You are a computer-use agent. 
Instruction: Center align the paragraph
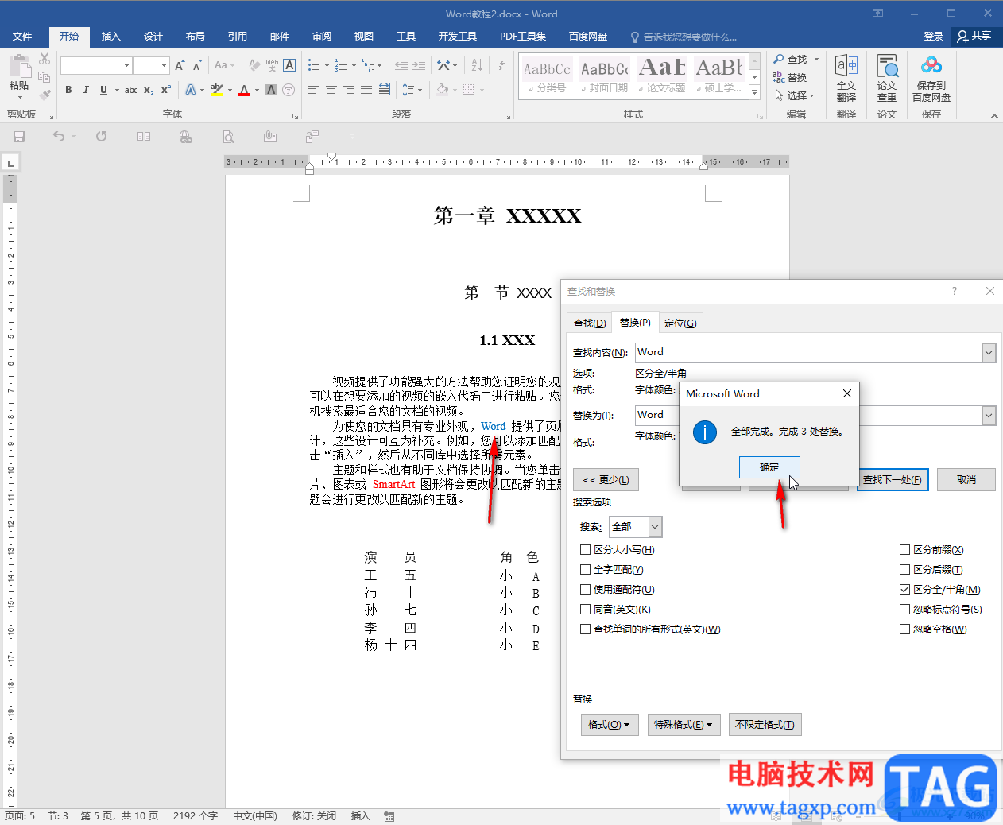(331, 90)
